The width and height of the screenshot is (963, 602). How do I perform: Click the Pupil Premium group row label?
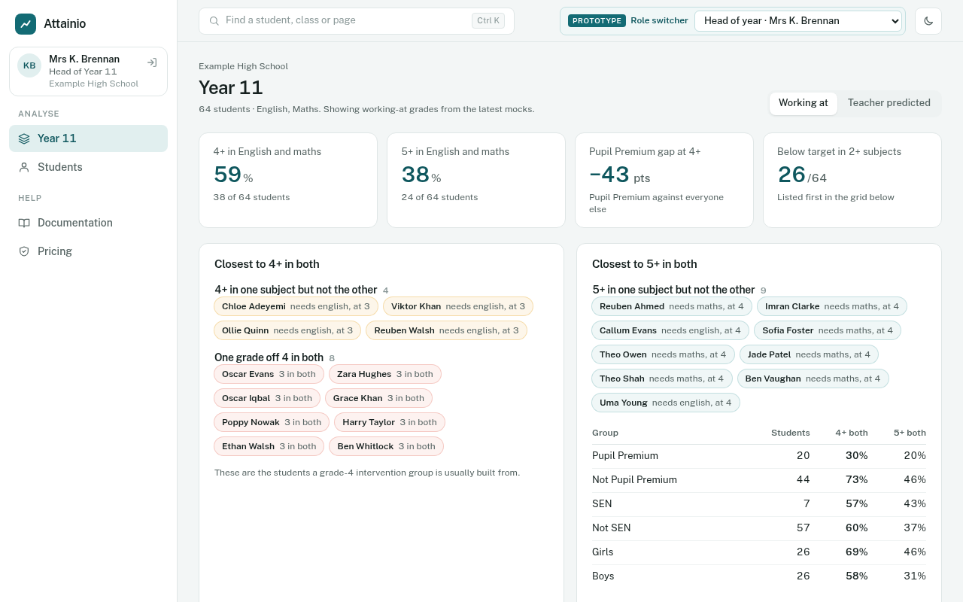point(625,455)
